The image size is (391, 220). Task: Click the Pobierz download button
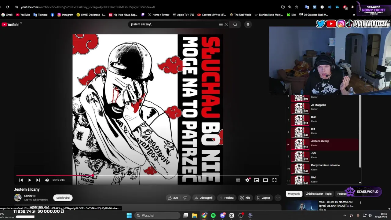click(x=227, y=198)
